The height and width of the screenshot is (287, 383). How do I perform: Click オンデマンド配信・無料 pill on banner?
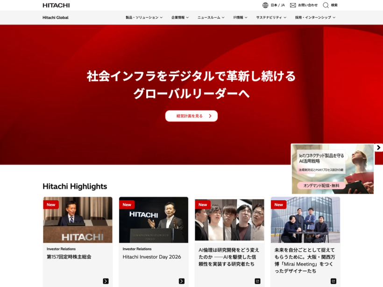tap(321, 185)
